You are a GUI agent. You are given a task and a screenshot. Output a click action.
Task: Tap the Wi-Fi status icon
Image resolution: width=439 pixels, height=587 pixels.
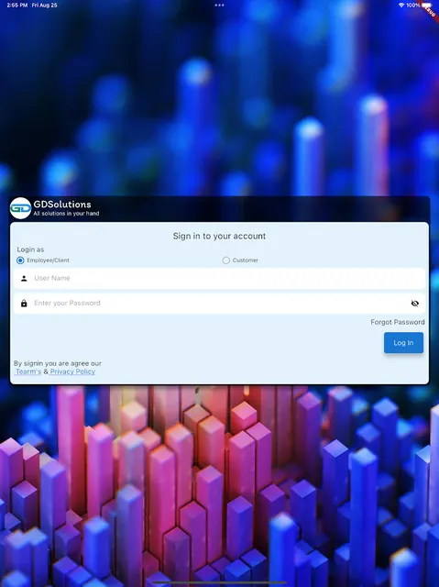pos(401,6)
